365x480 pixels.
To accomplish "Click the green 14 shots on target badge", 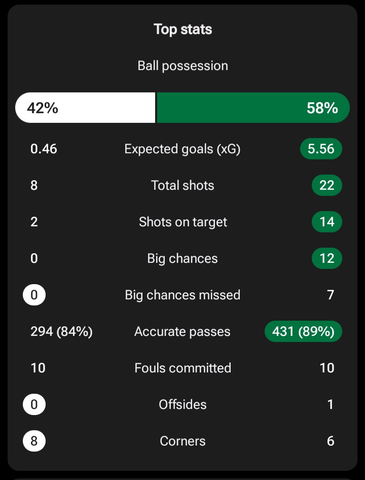I will pos(326,222).
